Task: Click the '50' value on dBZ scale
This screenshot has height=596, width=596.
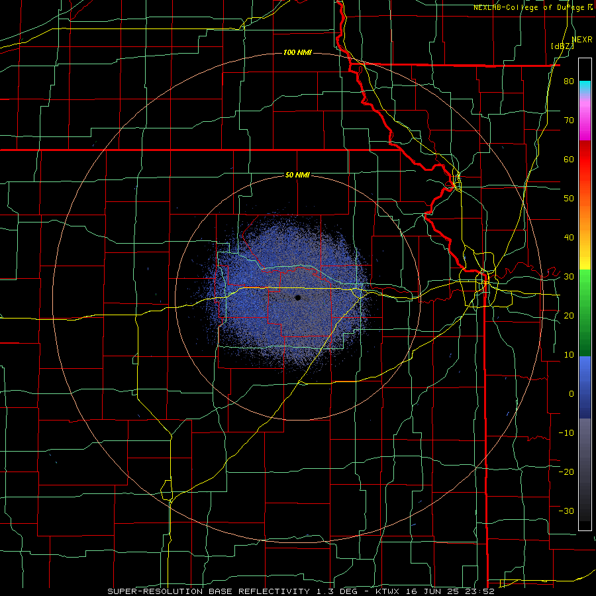Action: tap(569, 199)
